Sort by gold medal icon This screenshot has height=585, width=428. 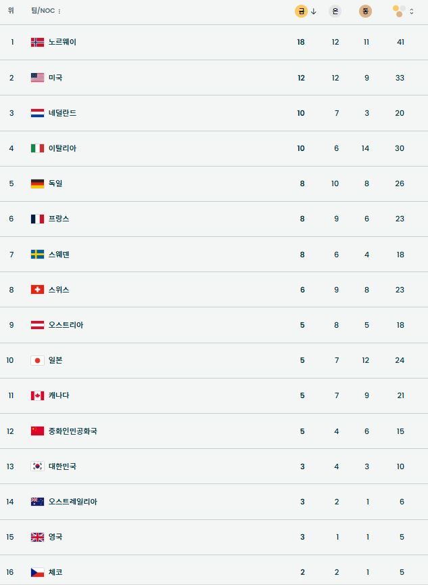301,11
